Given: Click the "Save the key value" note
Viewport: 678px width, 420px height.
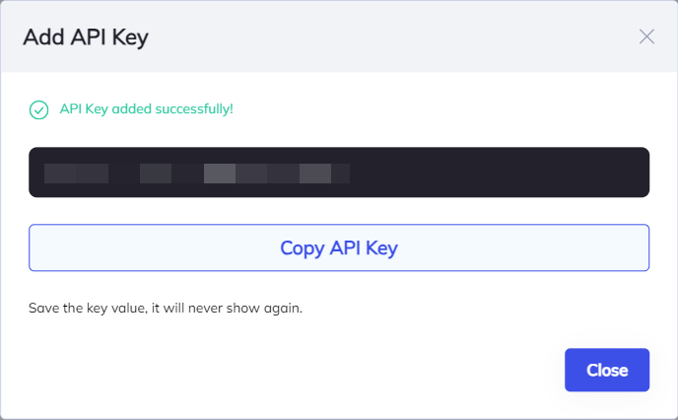Looking at the screenshot, I should click(x=166, y=308).
